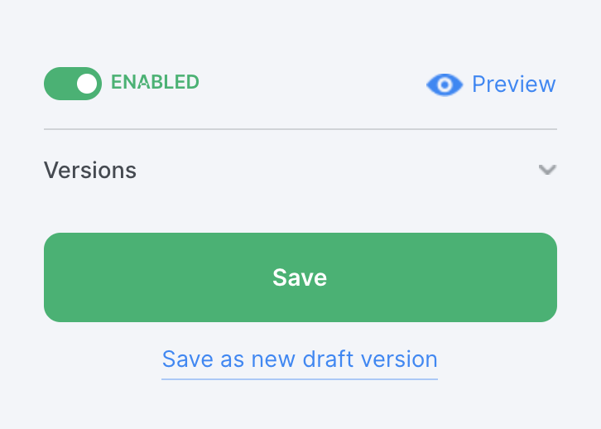601x429 pixels.
Task: Disable using the green toggle switch
Action: tap(73, 84)
